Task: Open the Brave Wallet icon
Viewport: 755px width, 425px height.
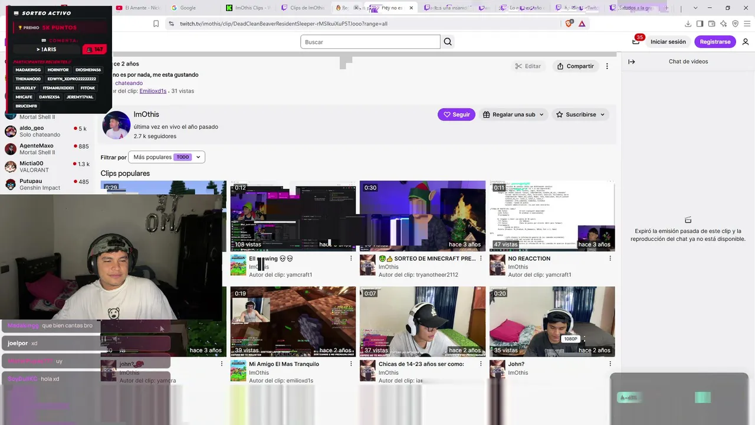Action: pyautogui.click(x=711, y=24)
